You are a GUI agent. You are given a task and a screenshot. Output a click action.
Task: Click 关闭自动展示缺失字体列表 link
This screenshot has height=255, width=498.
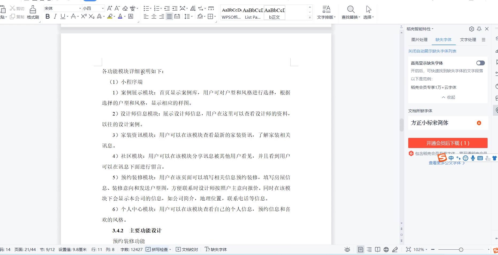click(432, 51)
